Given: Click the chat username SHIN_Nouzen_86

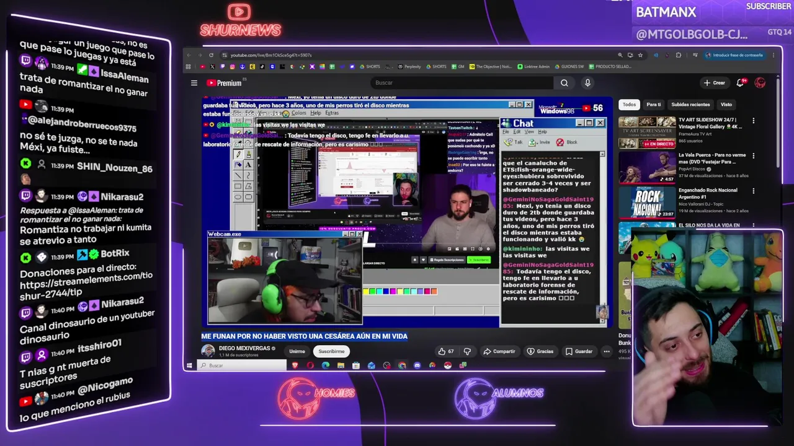Looking at the screenshot, I should [x=114, y=167].
